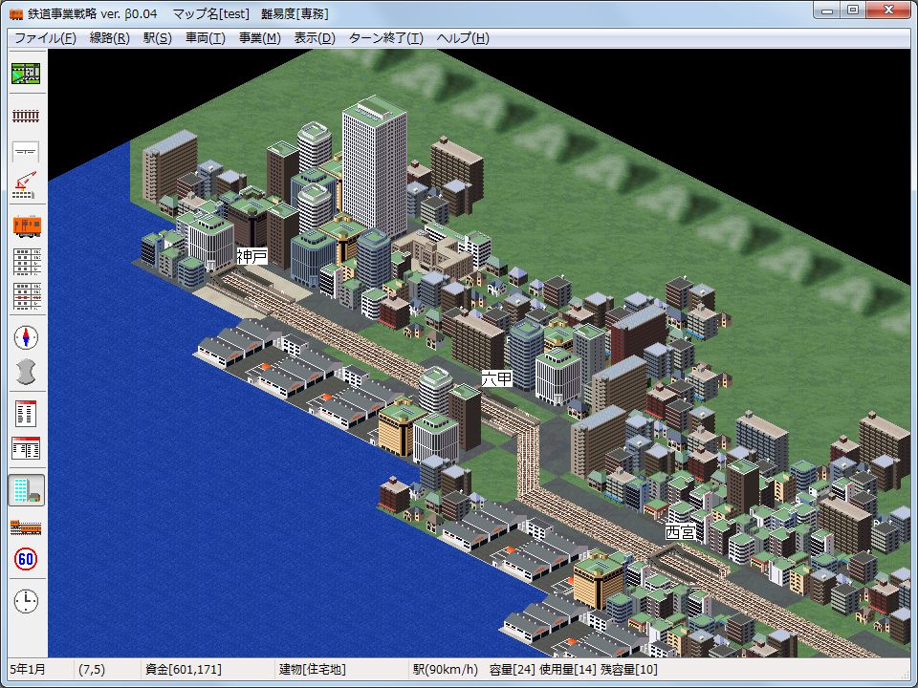Toggle the building display button
The image size is (918, 688).
coord(26,490)
